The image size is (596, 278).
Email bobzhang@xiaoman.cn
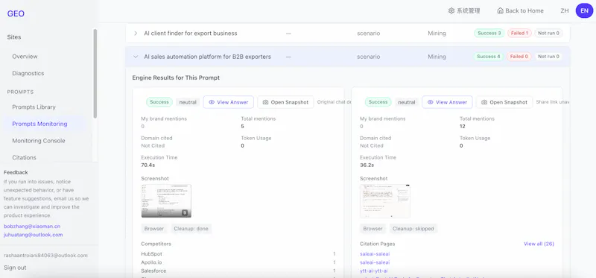click(x=32, y=227)
